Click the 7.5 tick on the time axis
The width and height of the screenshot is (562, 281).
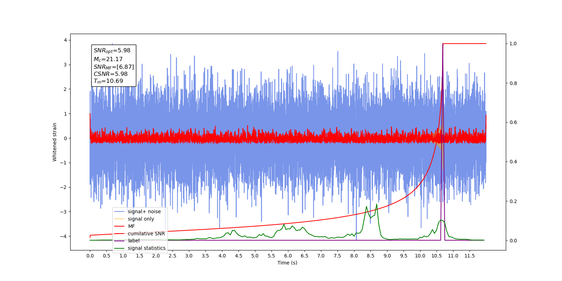tap(338, 256)
